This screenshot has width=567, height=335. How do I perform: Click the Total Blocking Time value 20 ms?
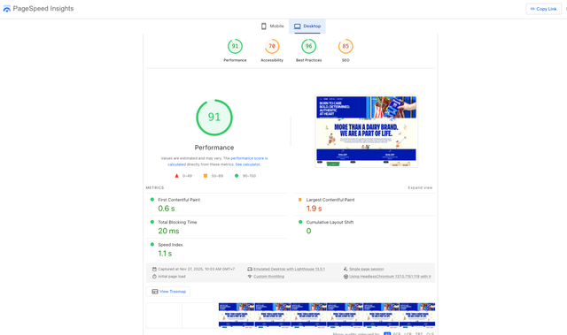click(x=168, y=231)
